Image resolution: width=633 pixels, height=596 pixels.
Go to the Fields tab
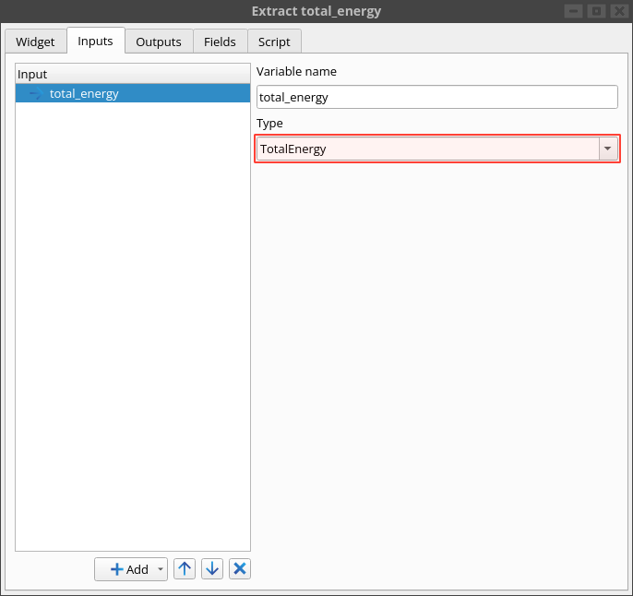tap(220, 42)
